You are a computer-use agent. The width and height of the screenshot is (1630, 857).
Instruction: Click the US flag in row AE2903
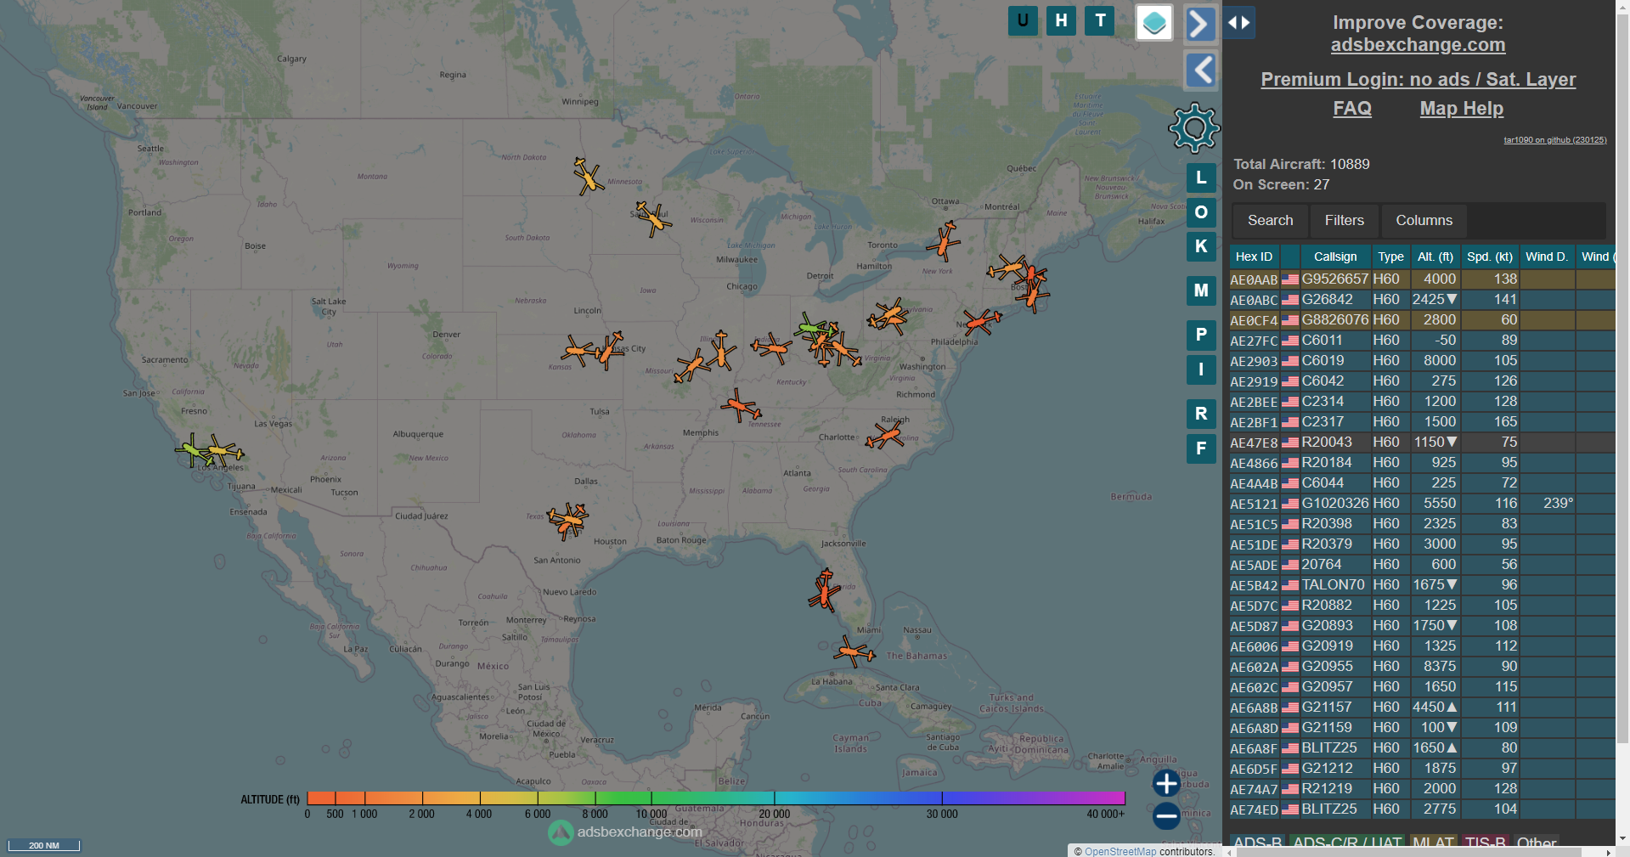pos(1289,361)
